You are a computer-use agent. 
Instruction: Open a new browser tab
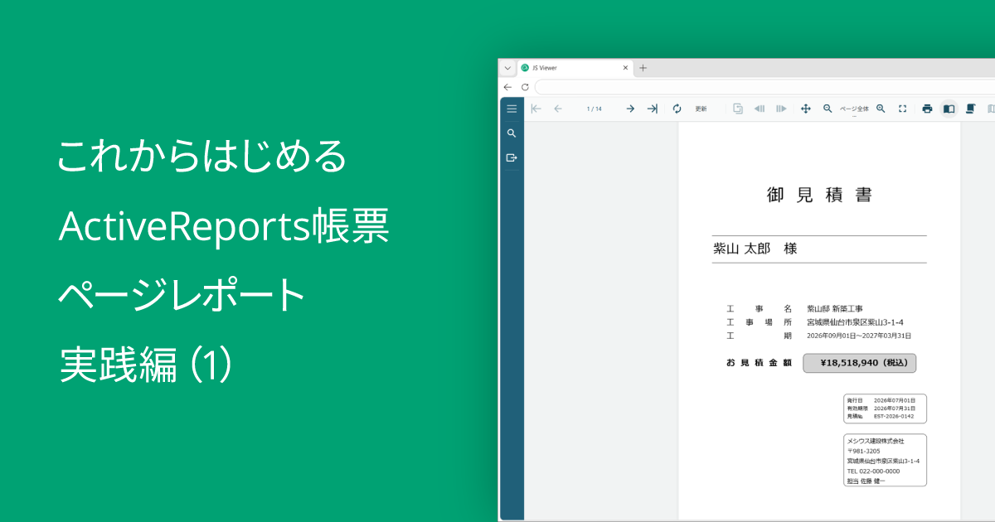point(643,68)
